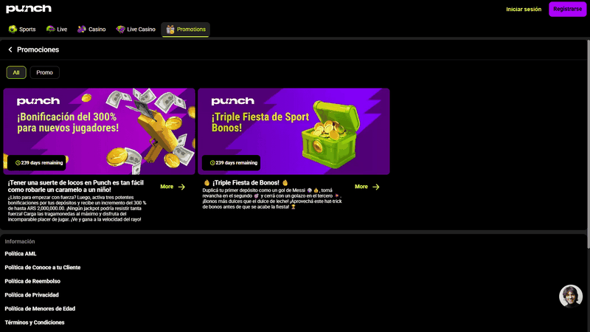Open Términos y Condiciones link
The width and height of the screenshot is (590, 332).
[35, 322]
